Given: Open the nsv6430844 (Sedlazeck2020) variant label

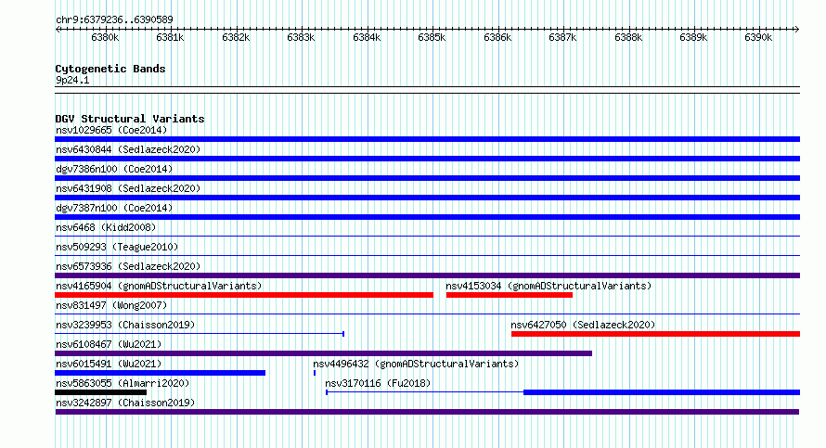Looking at the screenshot, I should pos(128,149).
